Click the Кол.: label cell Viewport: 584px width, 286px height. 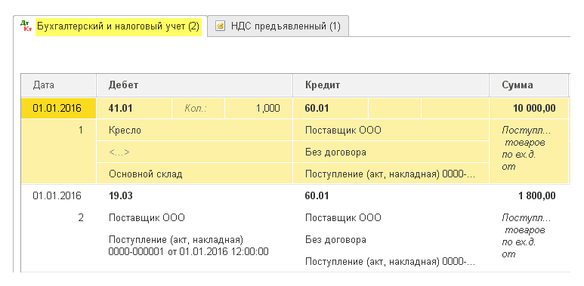pyautogui.click(x=198, y=108)
